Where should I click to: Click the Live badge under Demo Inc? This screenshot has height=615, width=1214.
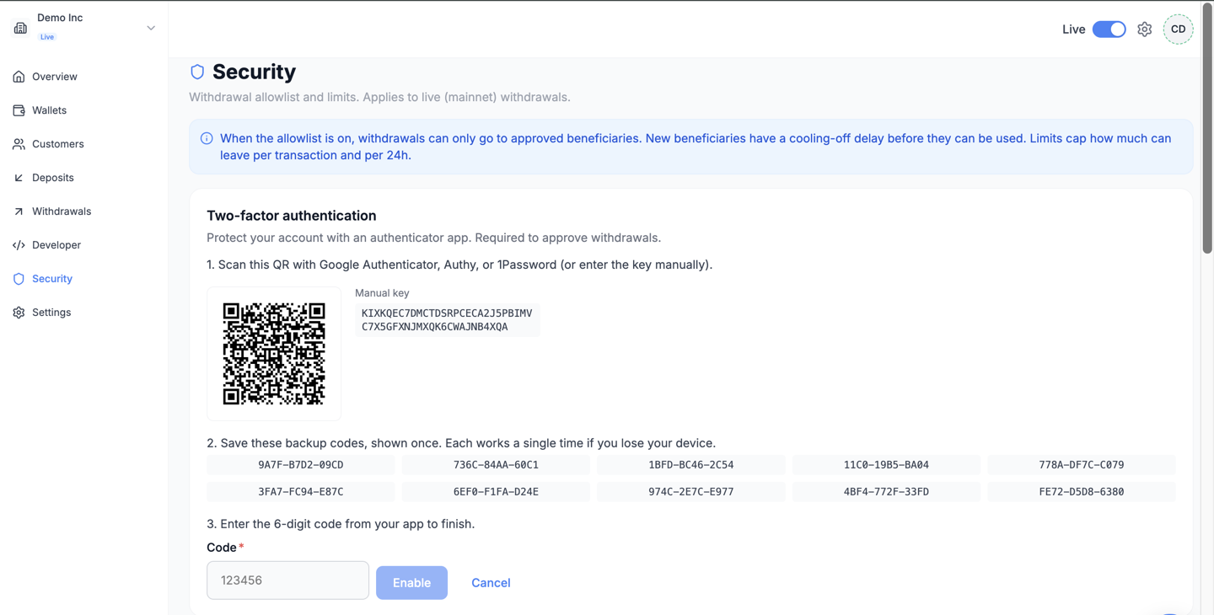47,37
